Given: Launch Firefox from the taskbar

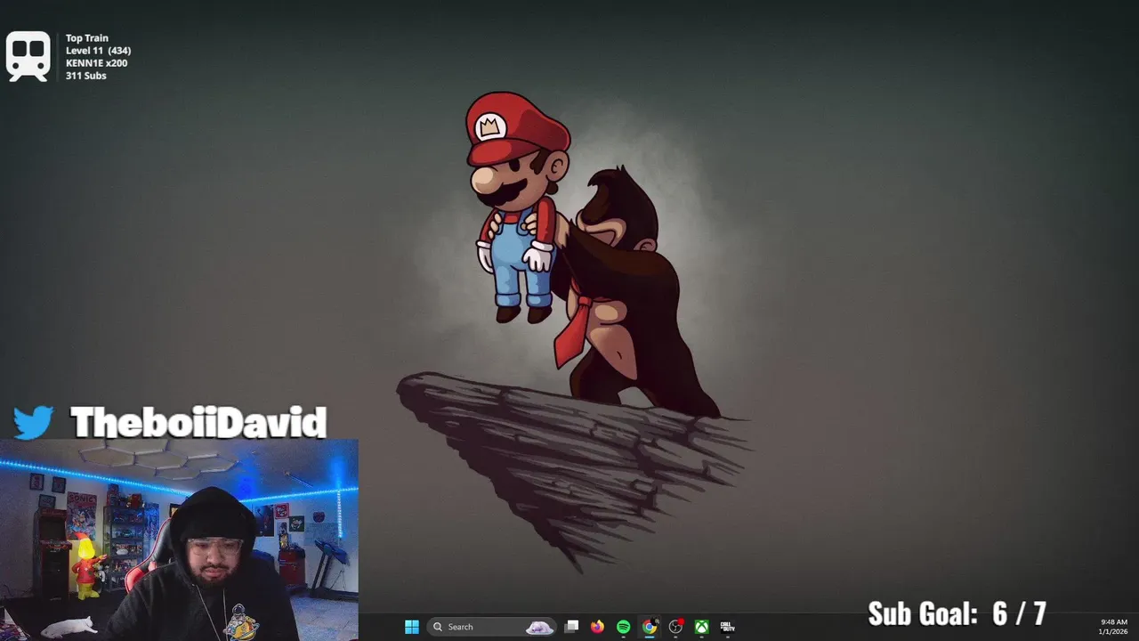Looking at the screenshot, I should point(597,627).
